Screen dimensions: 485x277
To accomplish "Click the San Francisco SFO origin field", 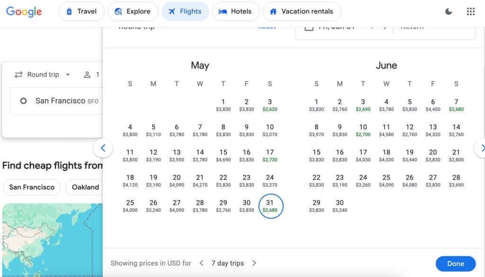I will click(62, 101).
